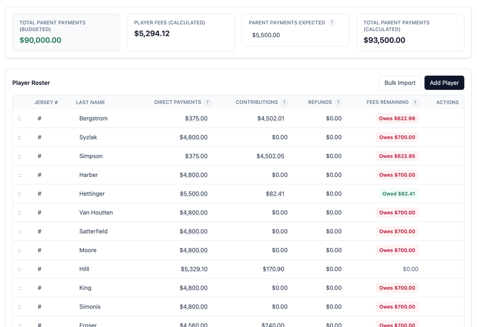Select the Total Parent Payments (Budgeted) card

tap(66, 33)
